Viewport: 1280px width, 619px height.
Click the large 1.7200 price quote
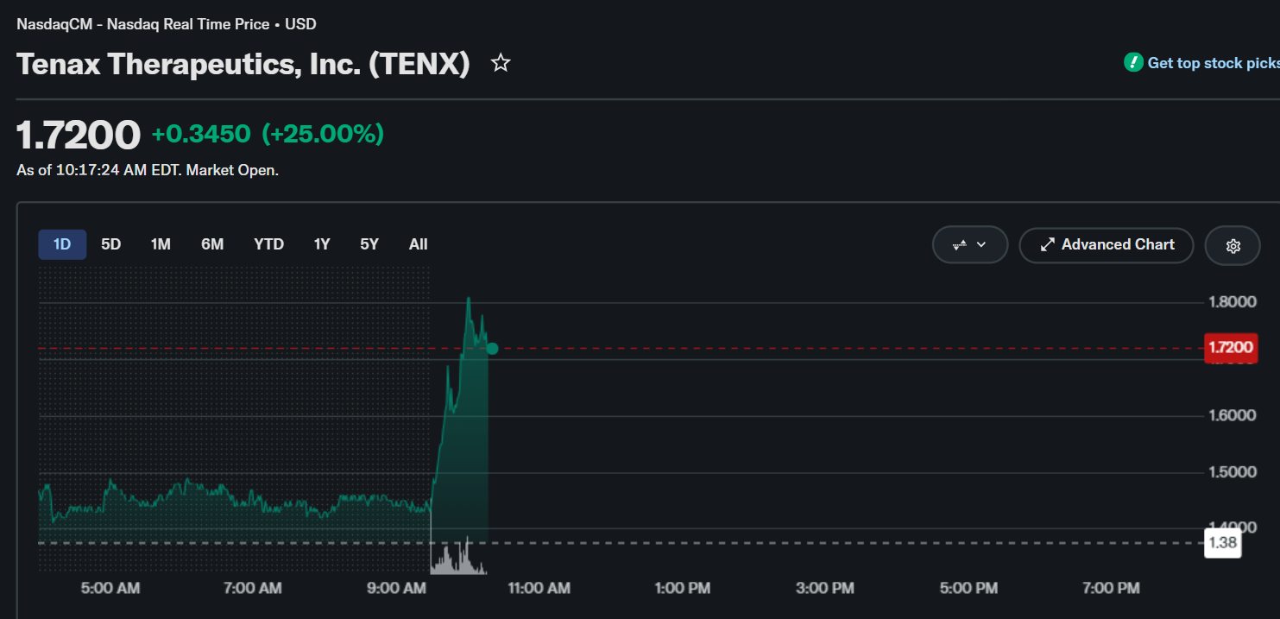tap(79, 135)
